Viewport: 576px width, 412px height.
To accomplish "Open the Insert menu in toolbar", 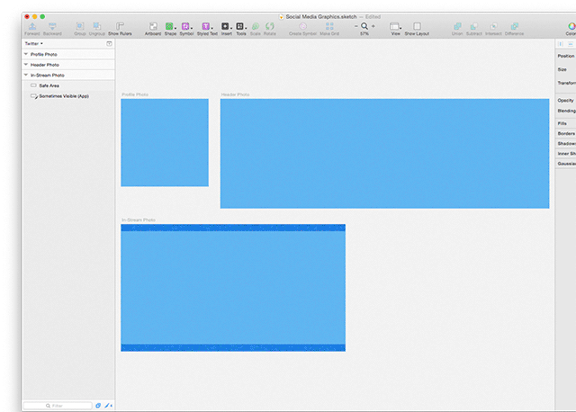I will 226,26.
